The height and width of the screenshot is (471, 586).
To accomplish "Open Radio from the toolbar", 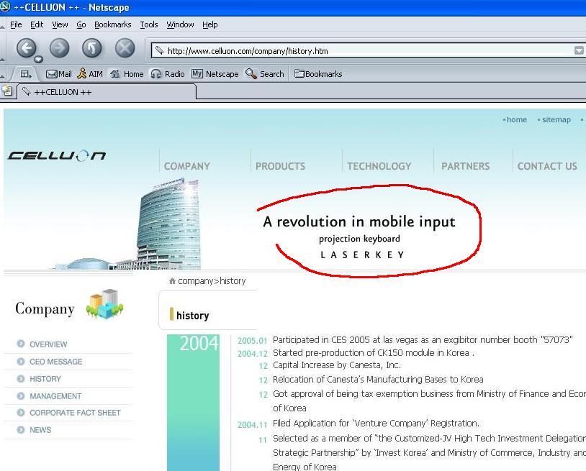I will click(x=168, y=74).
